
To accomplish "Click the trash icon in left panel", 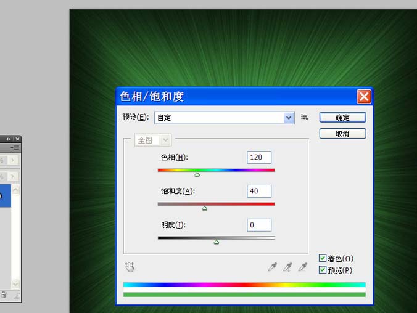I will tap(4, 295).
